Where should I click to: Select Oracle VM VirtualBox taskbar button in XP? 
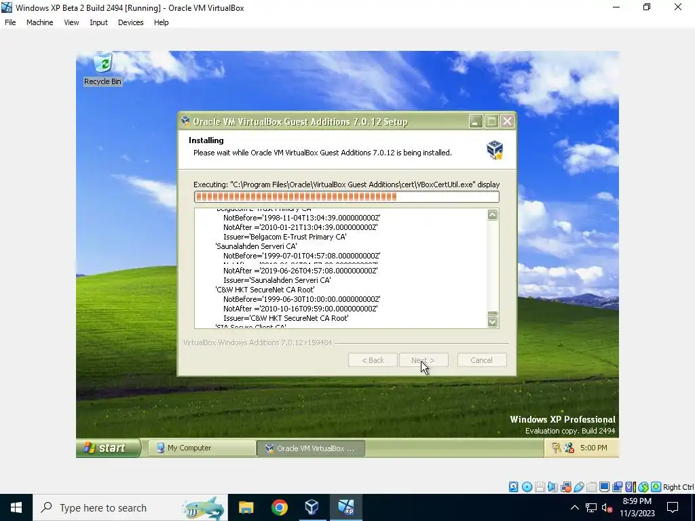[311, 448]
